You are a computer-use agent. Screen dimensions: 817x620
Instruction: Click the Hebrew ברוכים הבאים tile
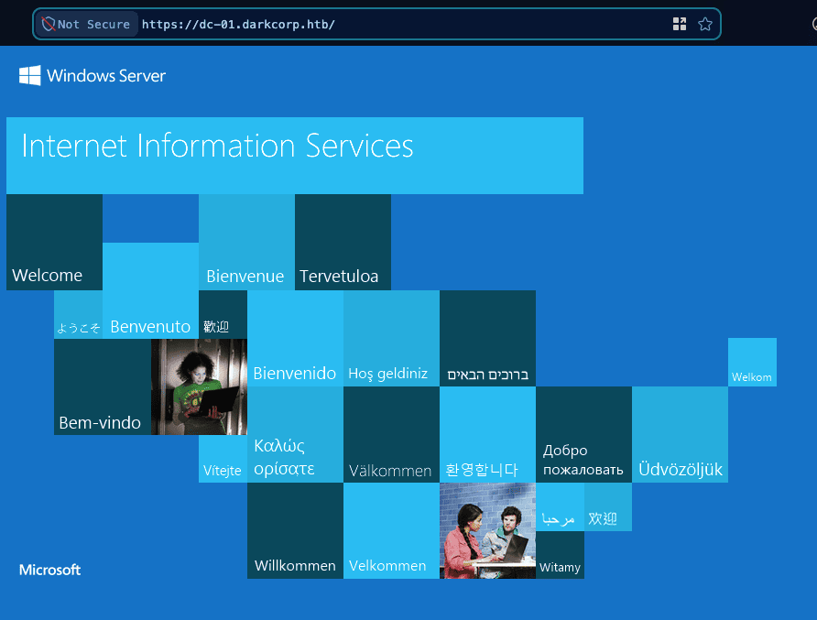tap(487, 339)
